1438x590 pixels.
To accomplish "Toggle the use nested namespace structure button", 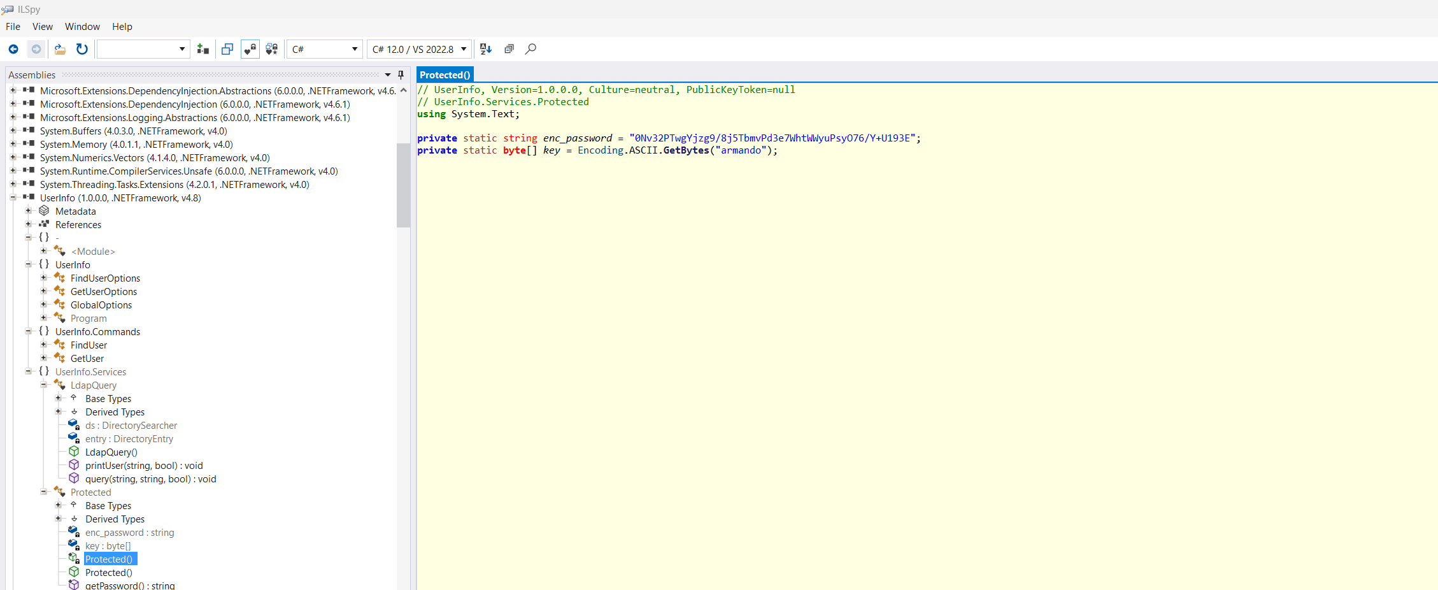I will click(227, 49).
